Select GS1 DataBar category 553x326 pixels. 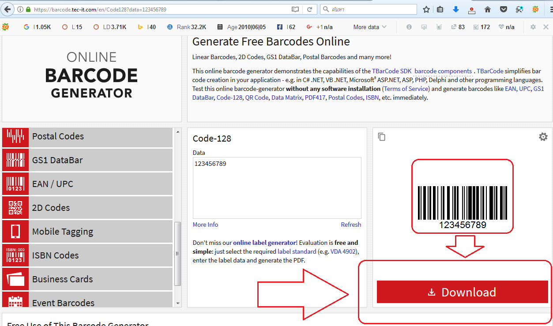[87, 160]
